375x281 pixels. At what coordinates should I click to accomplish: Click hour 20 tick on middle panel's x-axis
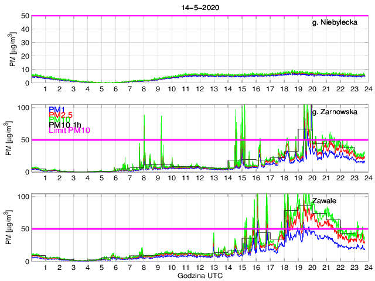click(x=311, y=178)
